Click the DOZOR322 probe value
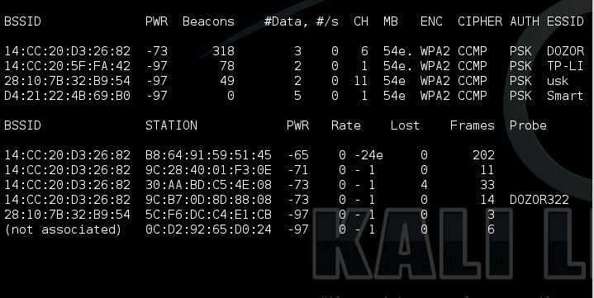Viewport: 594px width, 298px height. [539, 200]
